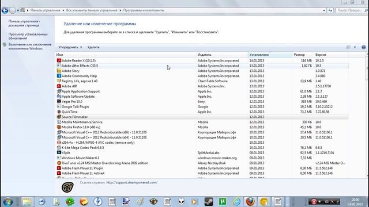Click the Удалить toolbar button
The height and width of the screenshot is (207, 369).
tap(93, 47)
